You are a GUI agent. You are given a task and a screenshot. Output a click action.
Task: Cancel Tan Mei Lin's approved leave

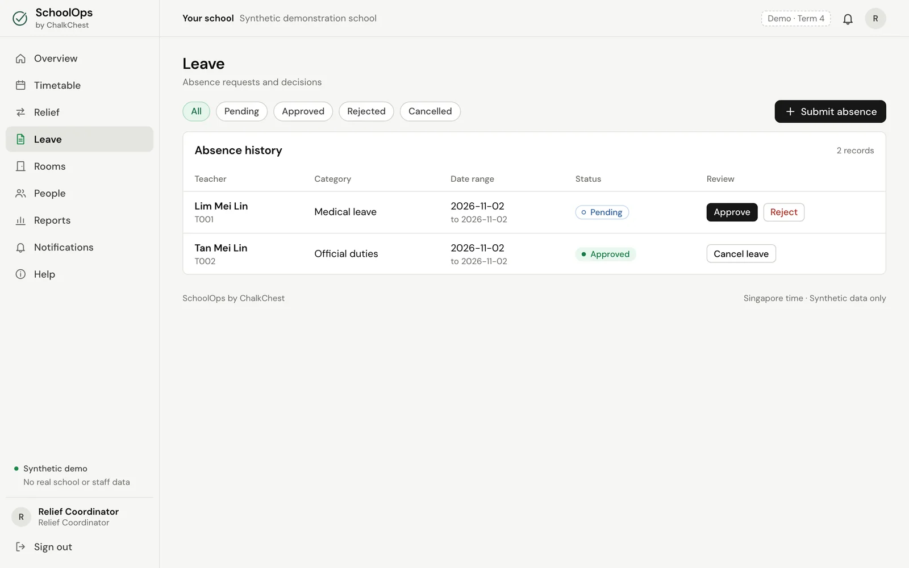741,254
